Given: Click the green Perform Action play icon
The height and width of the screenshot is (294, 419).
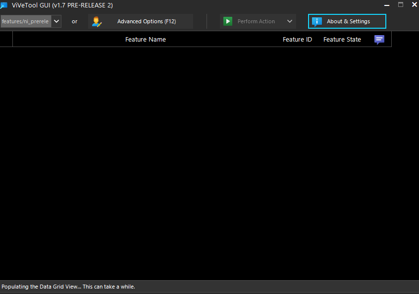Looking at the screenshot, I should (x=227, y=21).
